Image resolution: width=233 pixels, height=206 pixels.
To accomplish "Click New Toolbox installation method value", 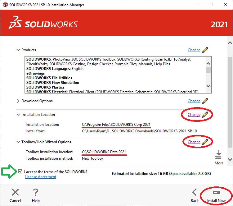I will point(92,158).
